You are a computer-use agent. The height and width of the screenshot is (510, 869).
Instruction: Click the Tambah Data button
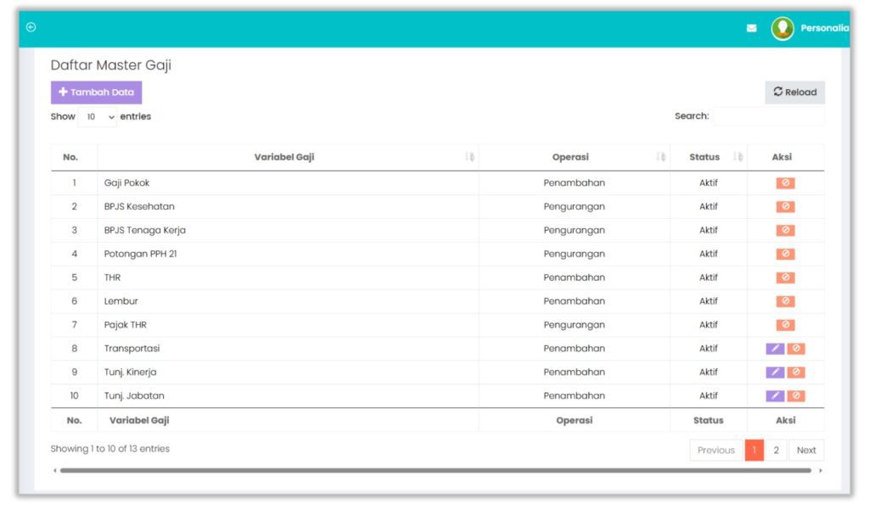click(96, 92)
